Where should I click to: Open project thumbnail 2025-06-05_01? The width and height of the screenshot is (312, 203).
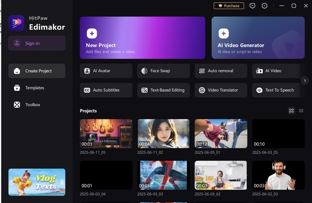click(221, 133)
